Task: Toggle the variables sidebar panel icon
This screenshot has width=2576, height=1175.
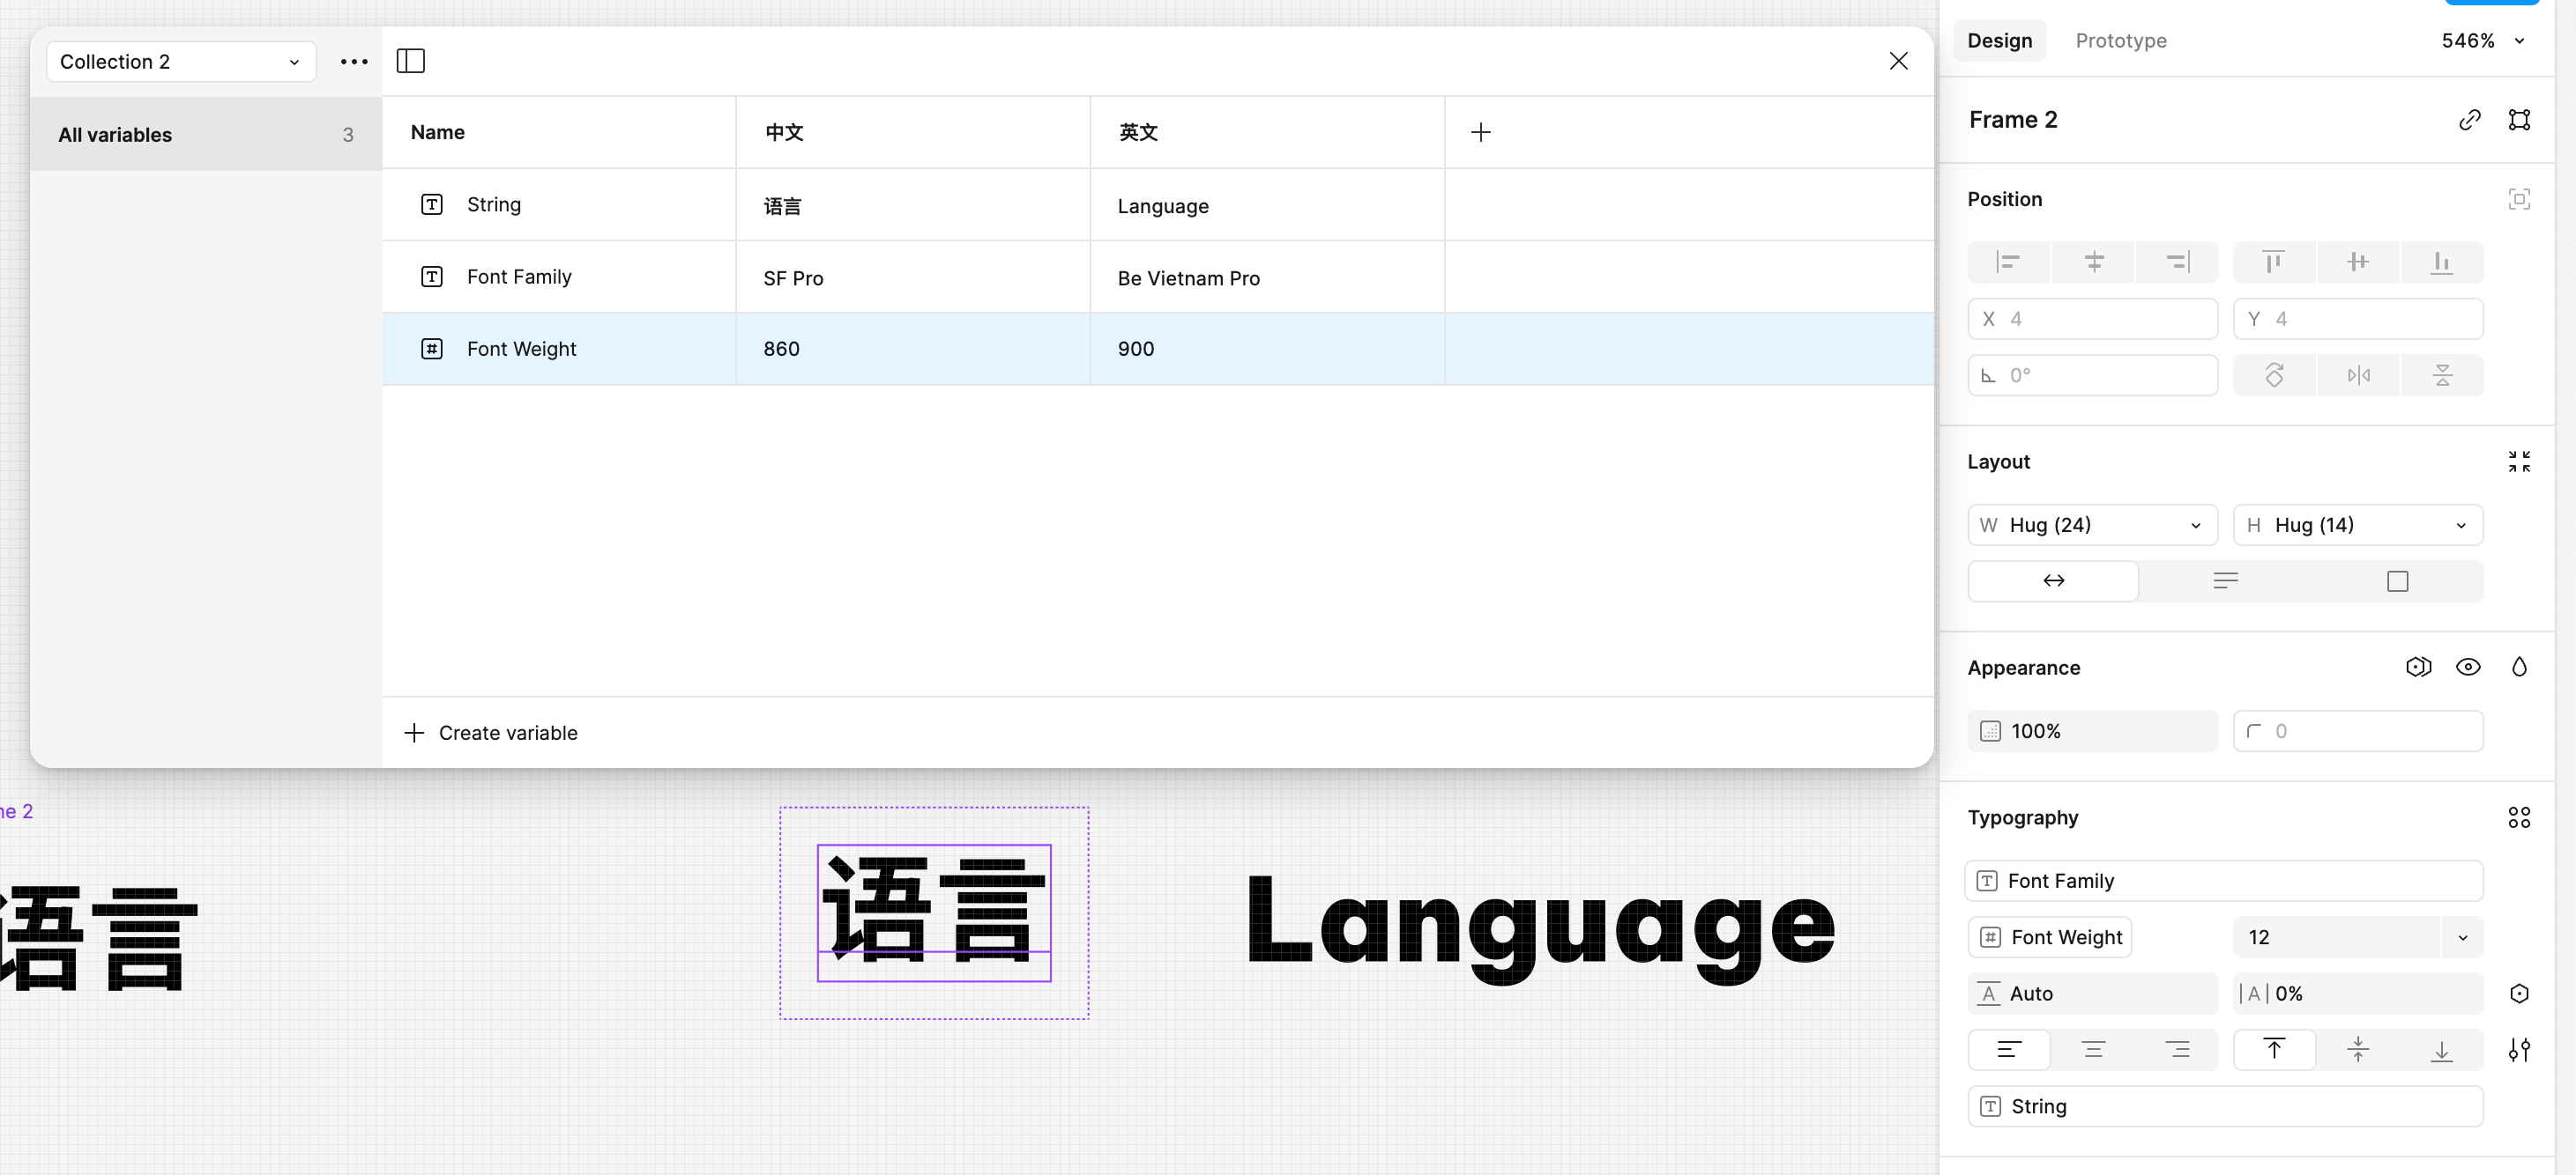Action: 410,61
